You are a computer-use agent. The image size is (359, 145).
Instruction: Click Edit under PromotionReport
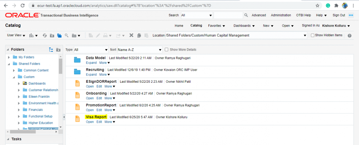point(99,110)
